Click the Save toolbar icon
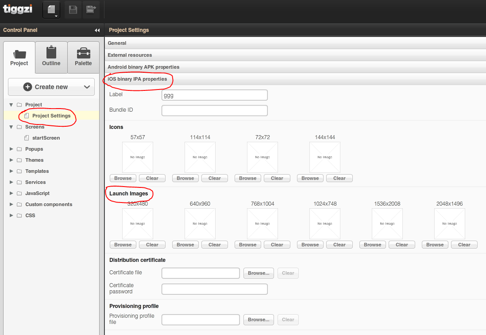The width and height of the screenshot is (486, 335). (73, 10)
